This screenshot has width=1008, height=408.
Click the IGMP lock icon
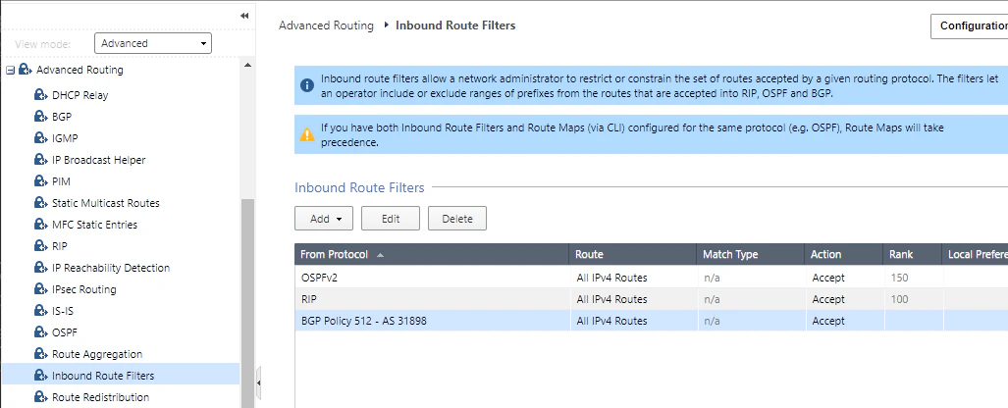41,138
